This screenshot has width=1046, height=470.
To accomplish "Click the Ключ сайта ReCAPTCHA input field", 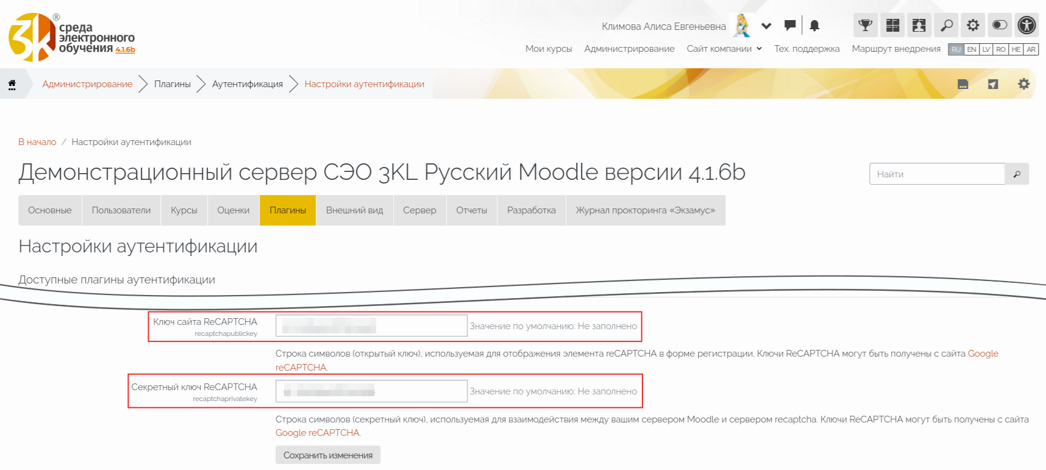I will (x=371, y=326).
